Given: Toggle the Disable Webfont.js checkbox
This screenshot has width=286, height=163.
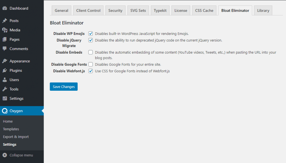Looking at the screenshot, I should 90,71.
